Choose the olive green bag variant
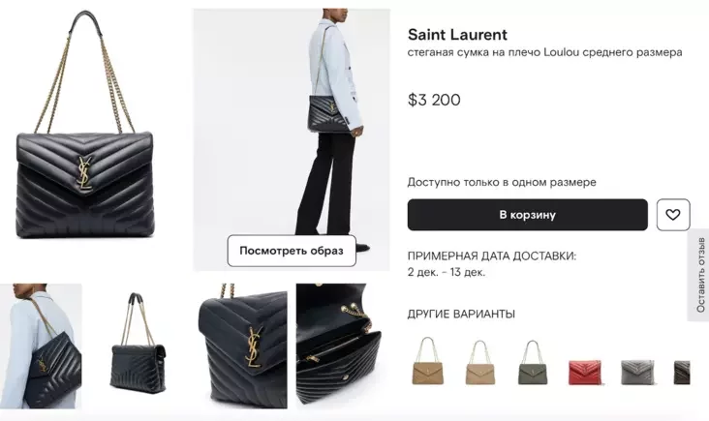Screen dimensions: 709x421 [x=533, y=363]
